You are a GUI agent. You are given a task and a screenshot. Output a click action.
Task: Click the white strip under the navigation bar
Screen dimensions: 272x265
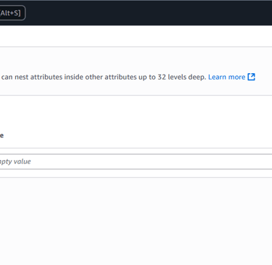pyautogui.click(x=136, y=35)
